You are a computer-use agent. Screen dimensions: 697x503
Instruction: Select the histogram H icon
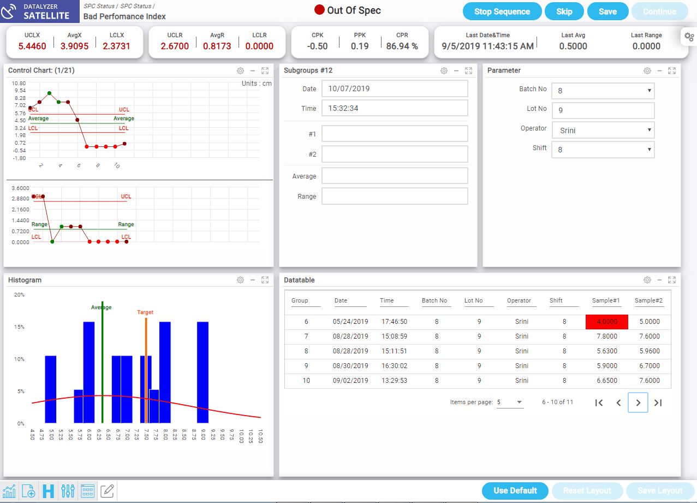[x=48, y=490]
